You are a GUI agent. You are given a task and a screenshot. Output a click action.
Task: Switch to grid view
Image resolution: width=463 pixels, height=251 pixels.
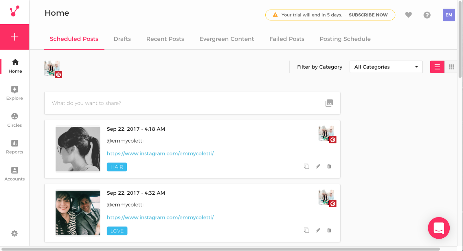(x=451, y=67)
